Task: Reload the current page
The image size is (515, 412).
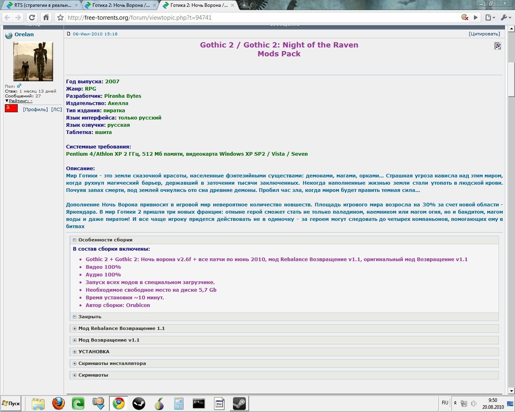Action: pos(32,18)
